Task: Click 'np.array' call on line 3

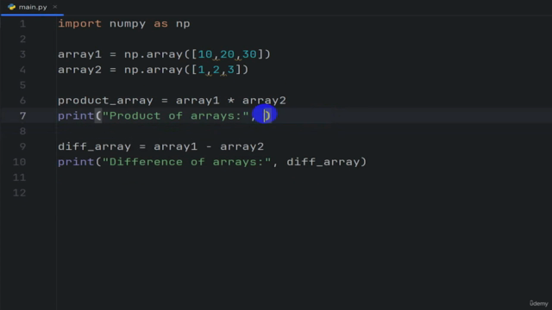Action: [154, 54]
